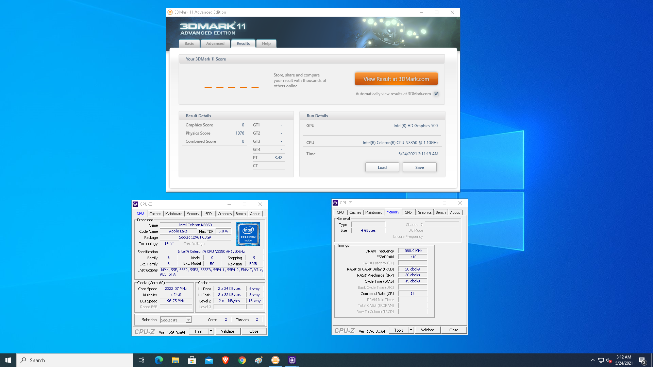Open the Help tab in 3DMark
Viewport: 653px width, 367px height.
266,43
